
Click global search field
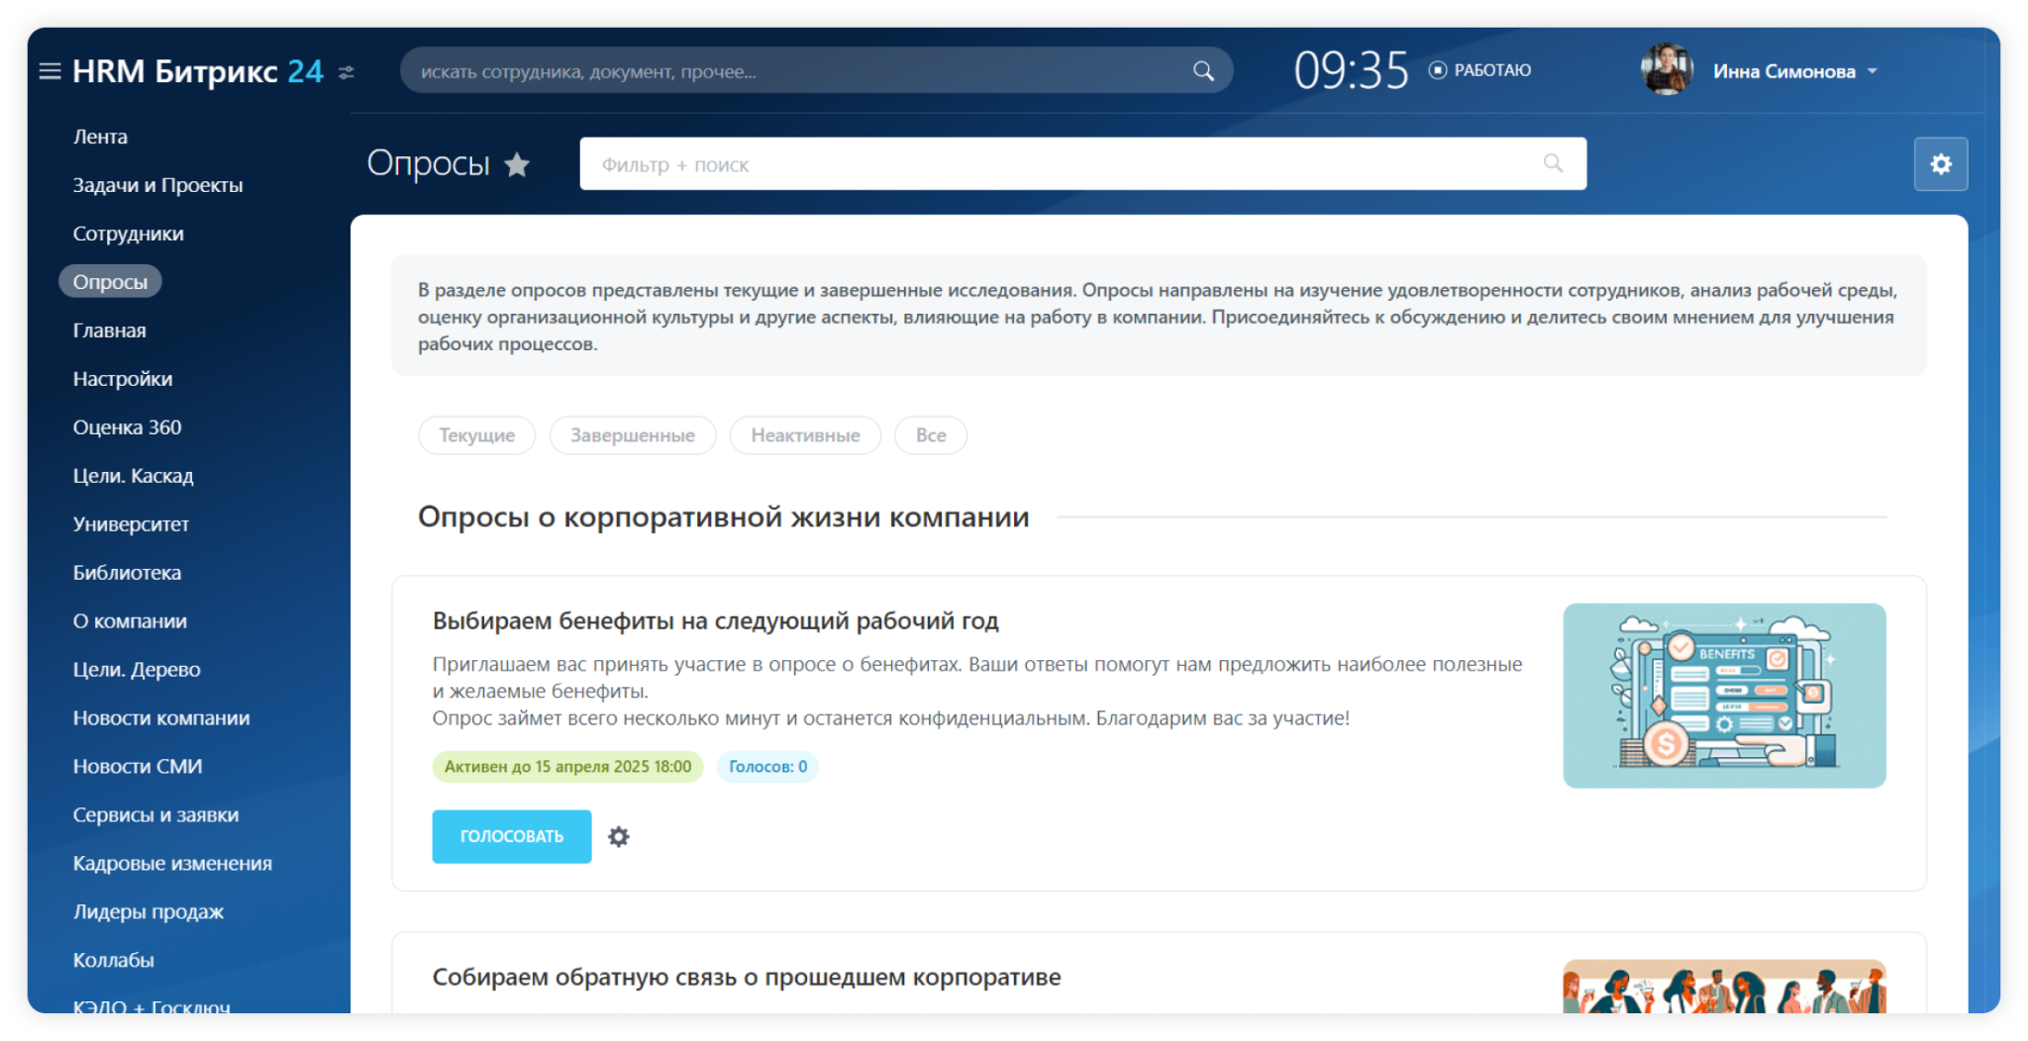tap(816, 71)
